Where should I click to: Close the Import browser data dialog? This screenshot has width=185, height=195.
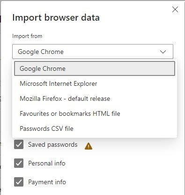point(175,9)
